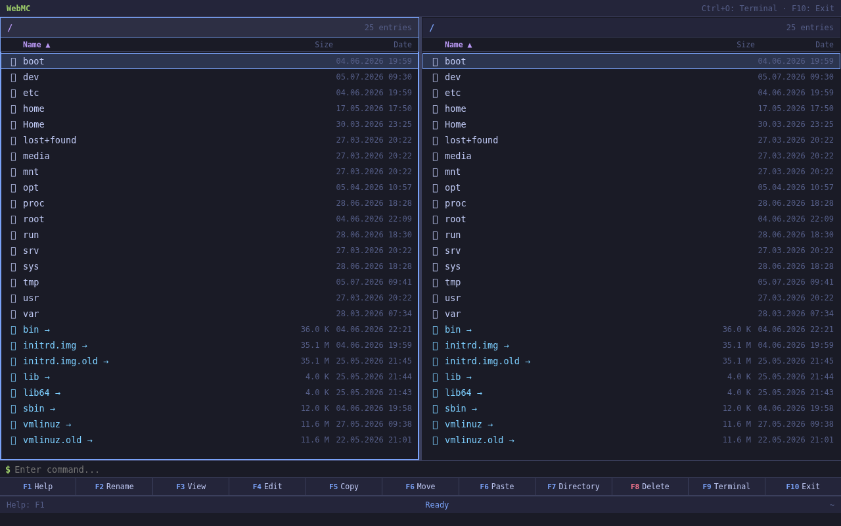841x526 pixels.
Task: Click the symlink icon of initrd.img in left panel
Action: pyautogui.click(x=13, y=345)
